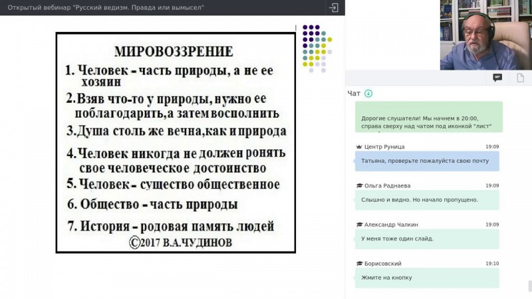Click graduation cap icon beside Александр Чалкин

[359, 225]
